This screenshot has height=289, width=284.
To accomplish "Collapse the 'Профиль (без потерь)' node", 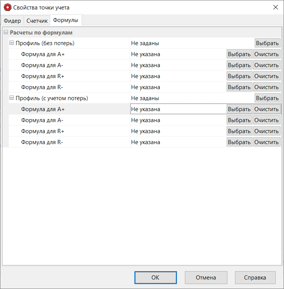I will 11,43.
